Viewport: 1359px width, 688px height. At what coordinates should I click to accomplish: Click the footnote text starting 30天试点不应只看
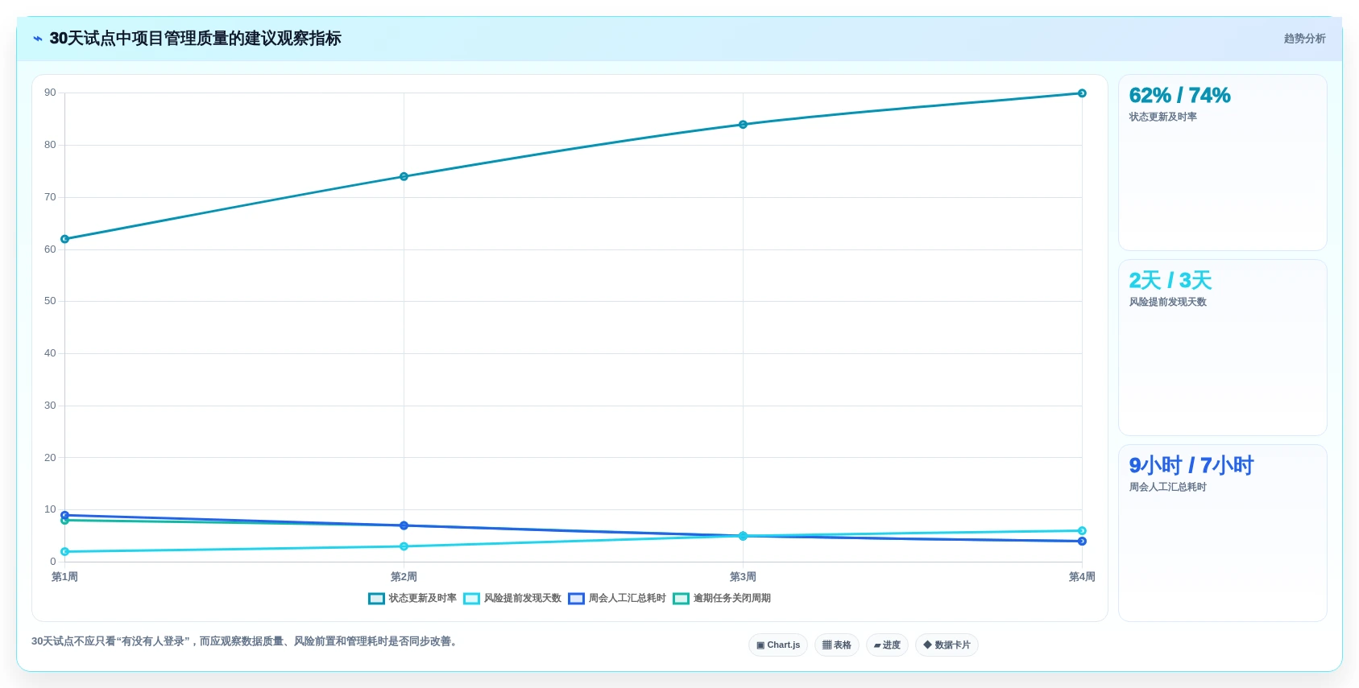click(247, 641)
